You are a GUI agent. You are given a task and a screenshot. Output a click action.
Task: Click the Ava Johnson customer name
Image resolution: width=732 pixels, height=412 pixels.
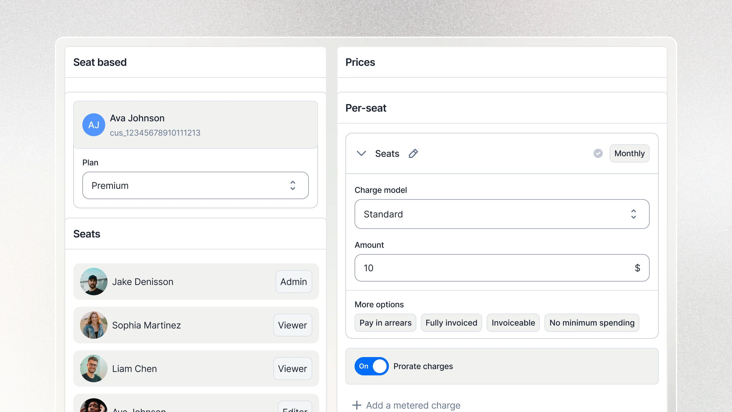coord(137,118)
